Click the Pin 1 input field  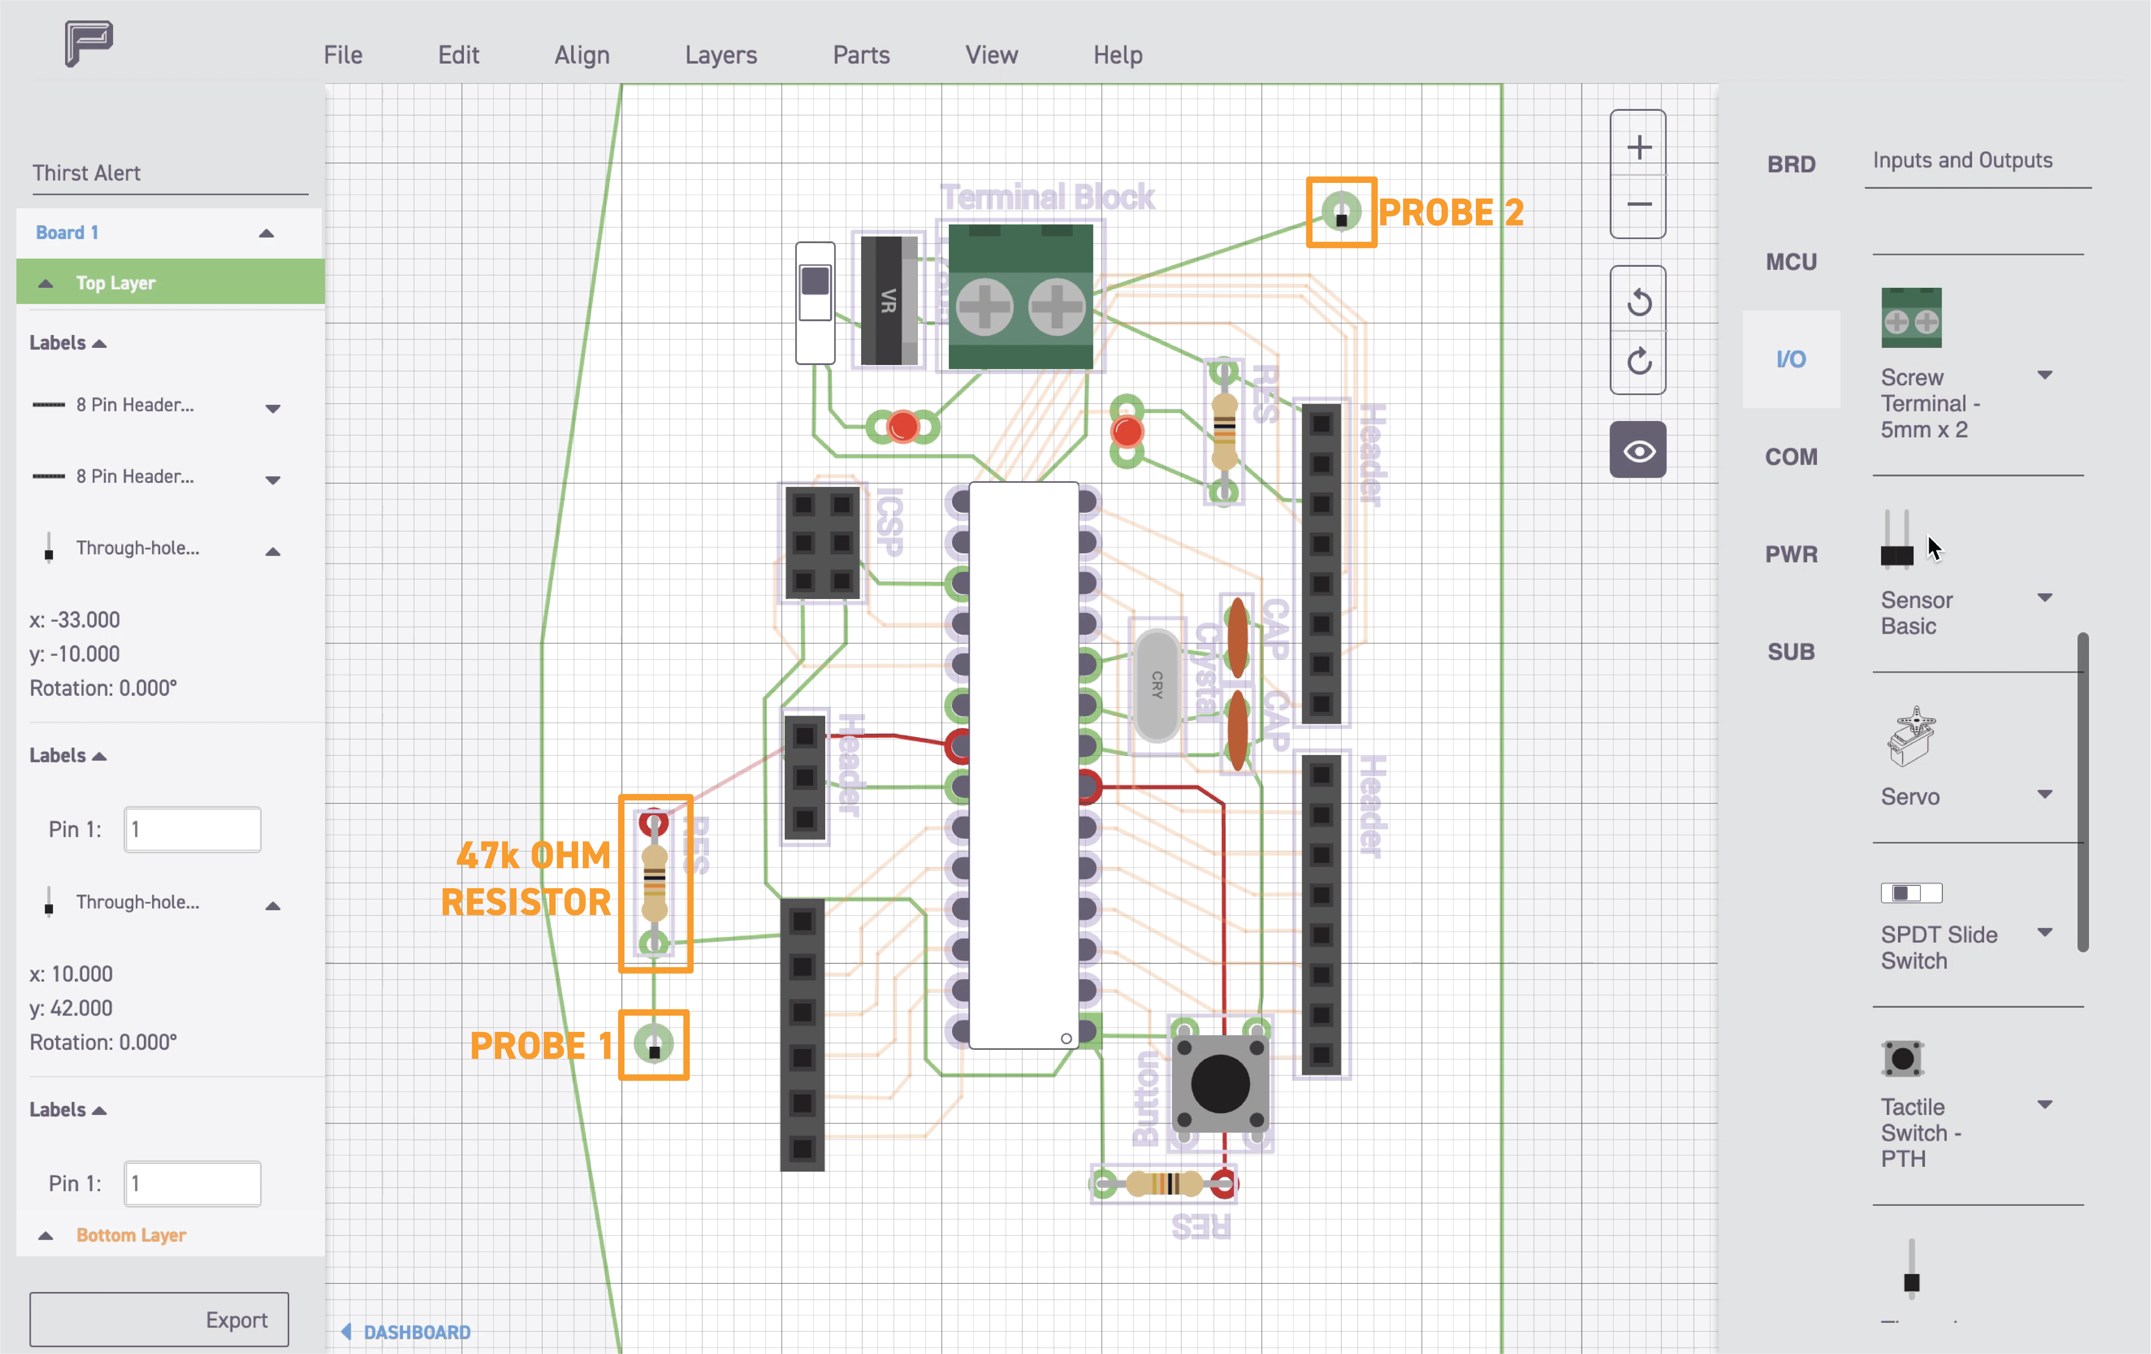(x=192, y=829)
